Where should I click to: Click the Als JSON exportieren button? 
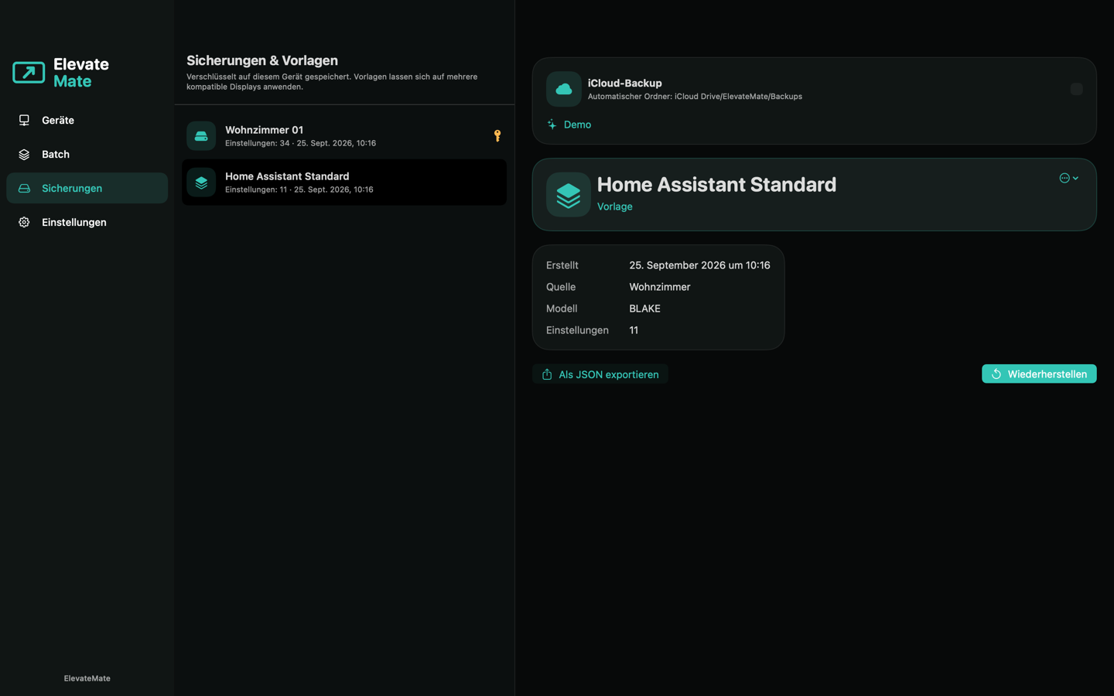[600, 374]
